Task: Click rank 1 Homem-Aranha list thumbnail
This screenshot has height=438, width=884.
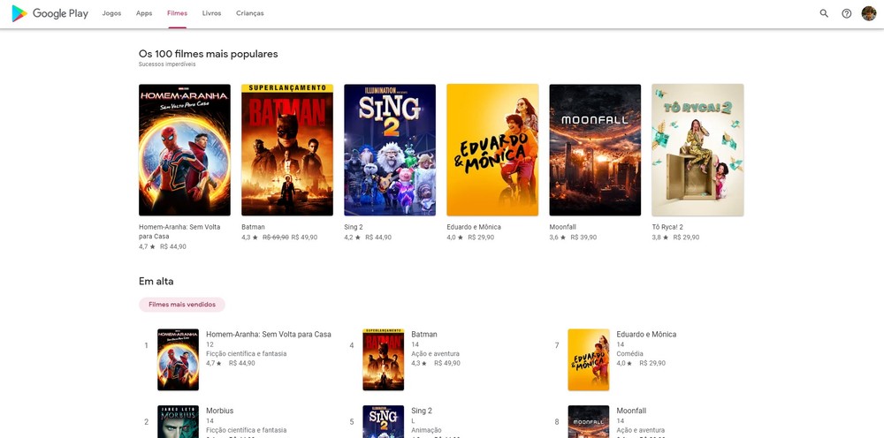Action: pyautogui.click(x=178, y=359)
